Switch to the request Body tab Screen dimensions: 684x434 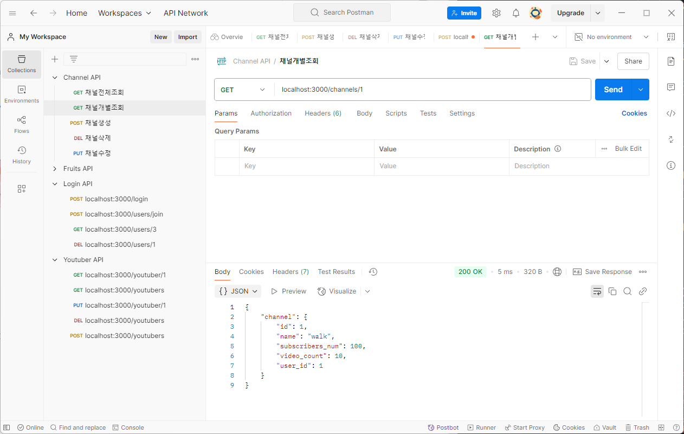point(364,113)
